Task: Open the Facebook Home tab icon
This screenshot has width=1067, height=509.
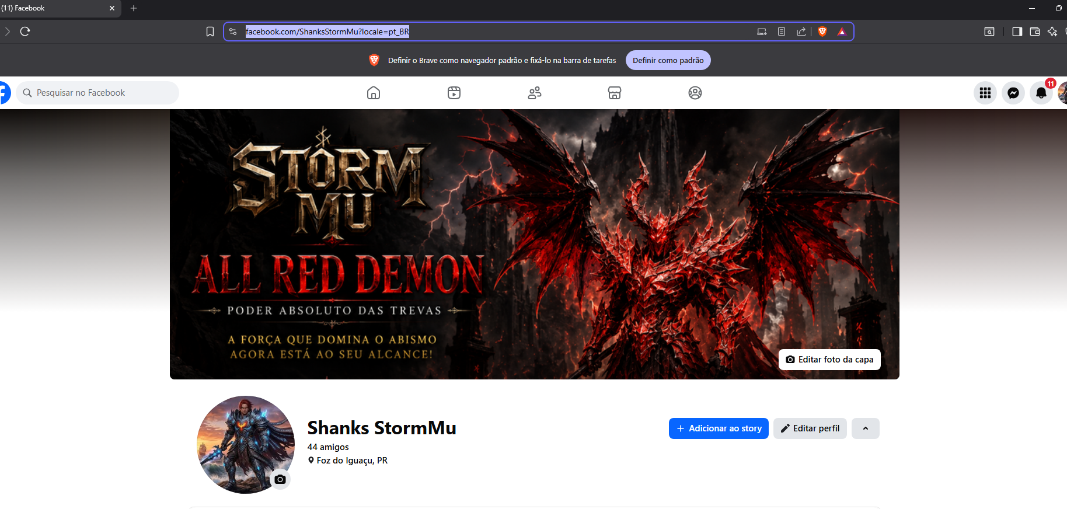Action: pyautogui.click(x=374, y=93)
